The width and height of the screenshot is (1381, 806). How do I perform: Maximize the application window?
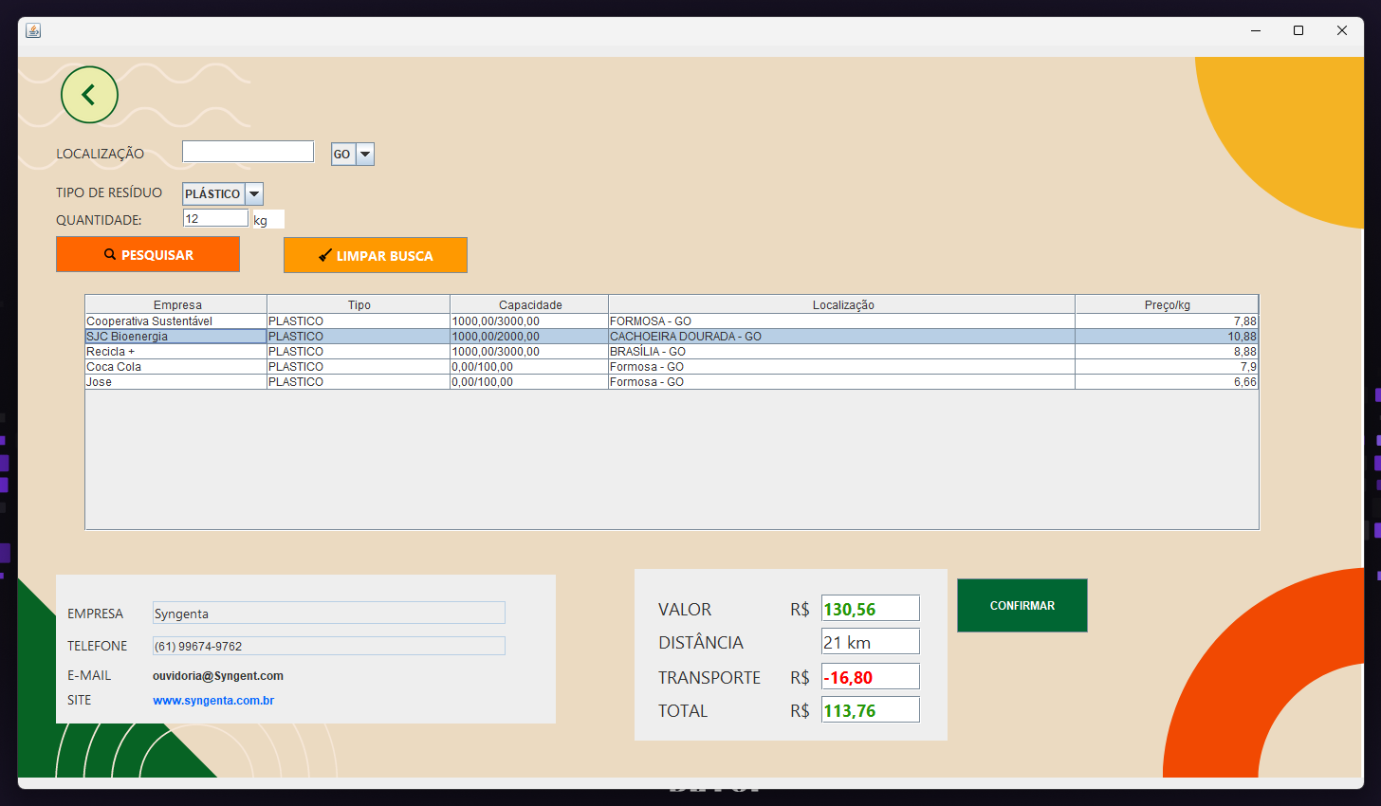1298,30
